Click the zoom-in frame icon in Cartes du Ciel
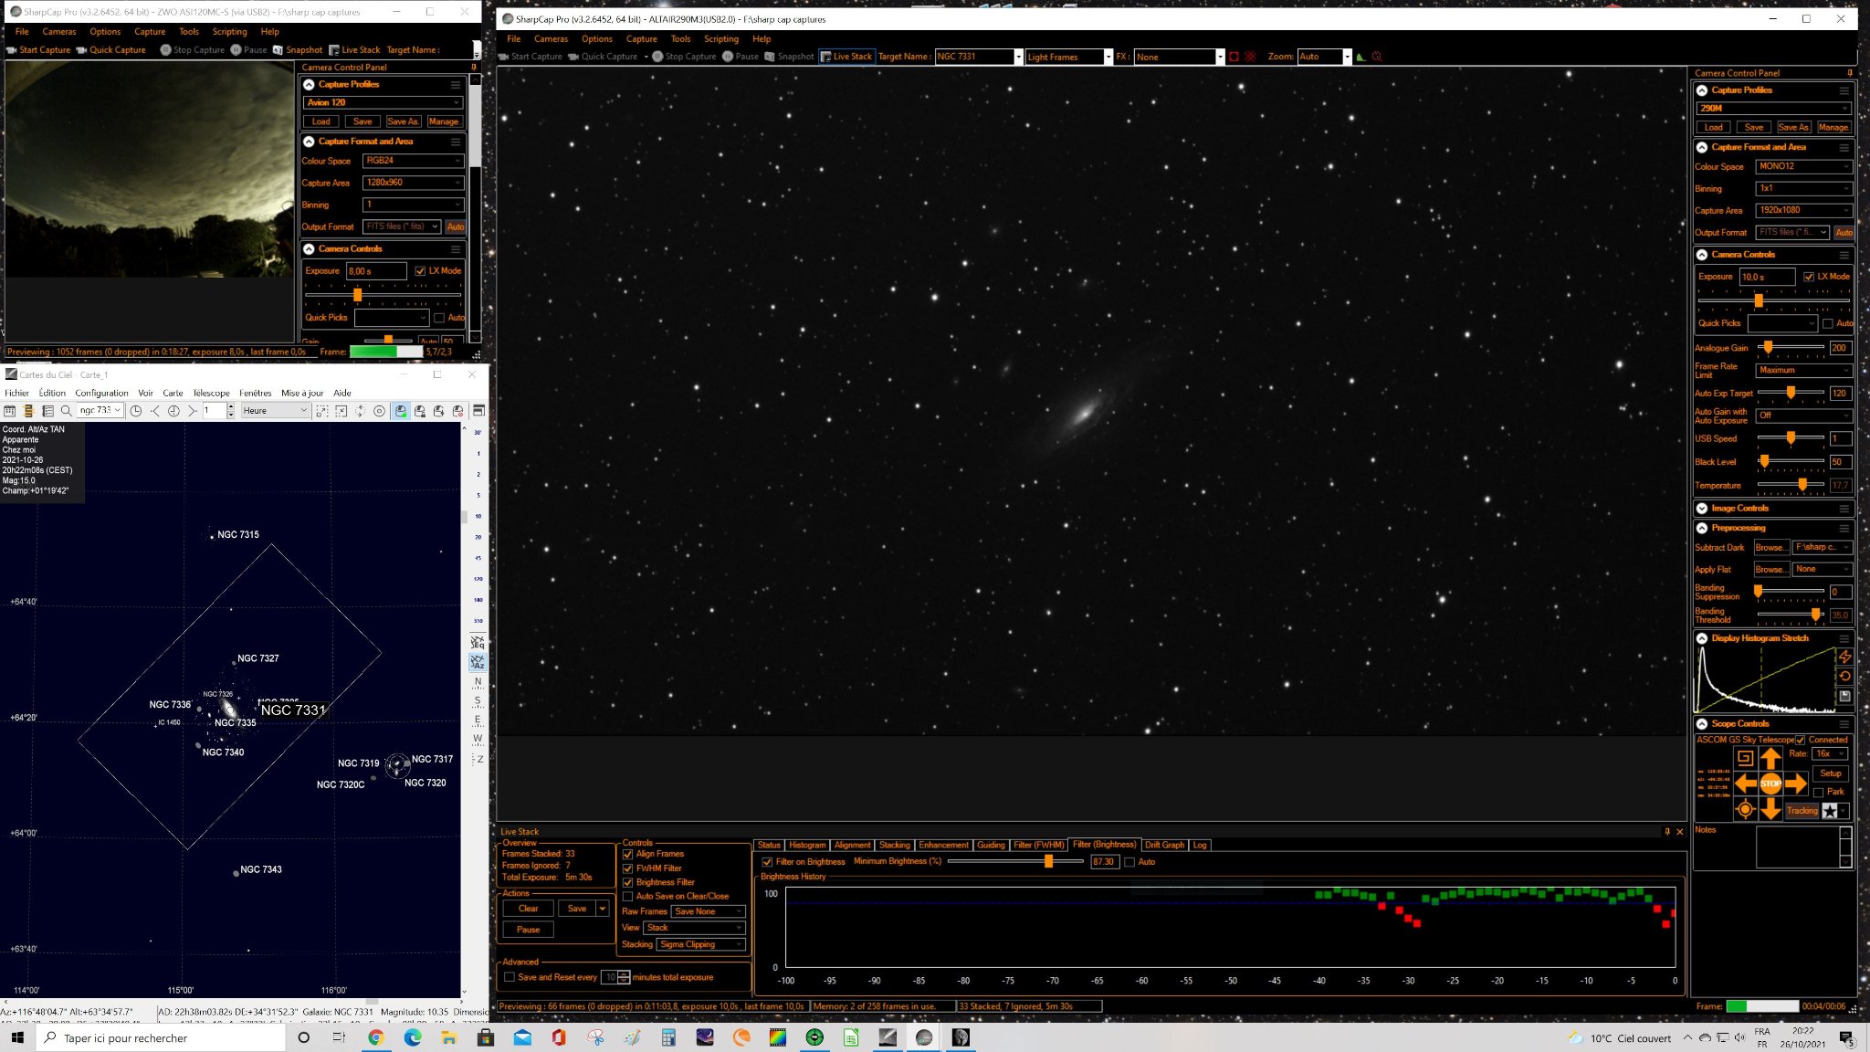 click(x=322, y=411)
